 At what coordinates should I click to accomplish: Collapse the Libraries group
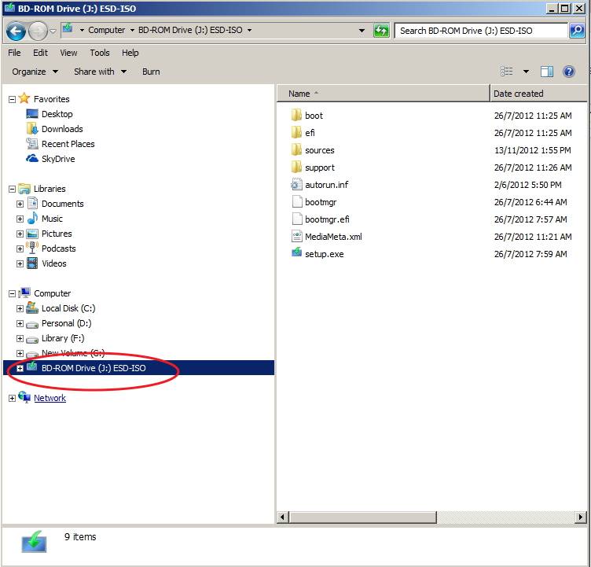(12, 189)
